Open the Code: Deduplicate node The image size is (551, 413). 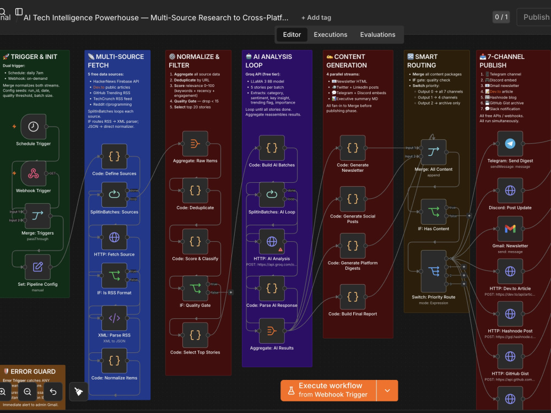click(x=195, y=191)
